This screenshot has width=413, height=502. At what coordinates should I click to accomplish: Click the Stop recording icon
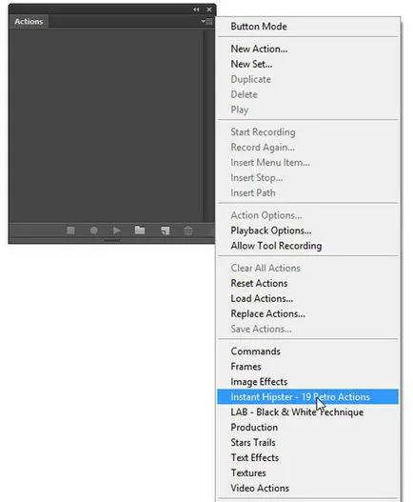pyautogui.click(x=70, y=231)
